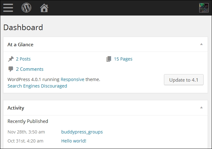Screen dimensions: 212x149
Task: Click the pushpin Posts icon
Action: [11, 59]
